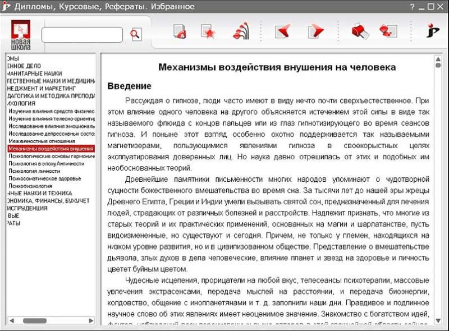Go back with the left red arrow
The width and height of the screenshot is (449, 331).
[283, 31]
